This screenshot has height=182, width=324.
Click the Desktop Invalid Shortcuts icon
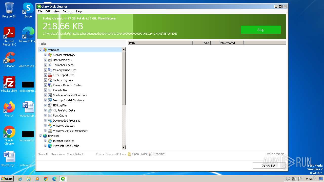pyautogui.click(x=50, y=100)
